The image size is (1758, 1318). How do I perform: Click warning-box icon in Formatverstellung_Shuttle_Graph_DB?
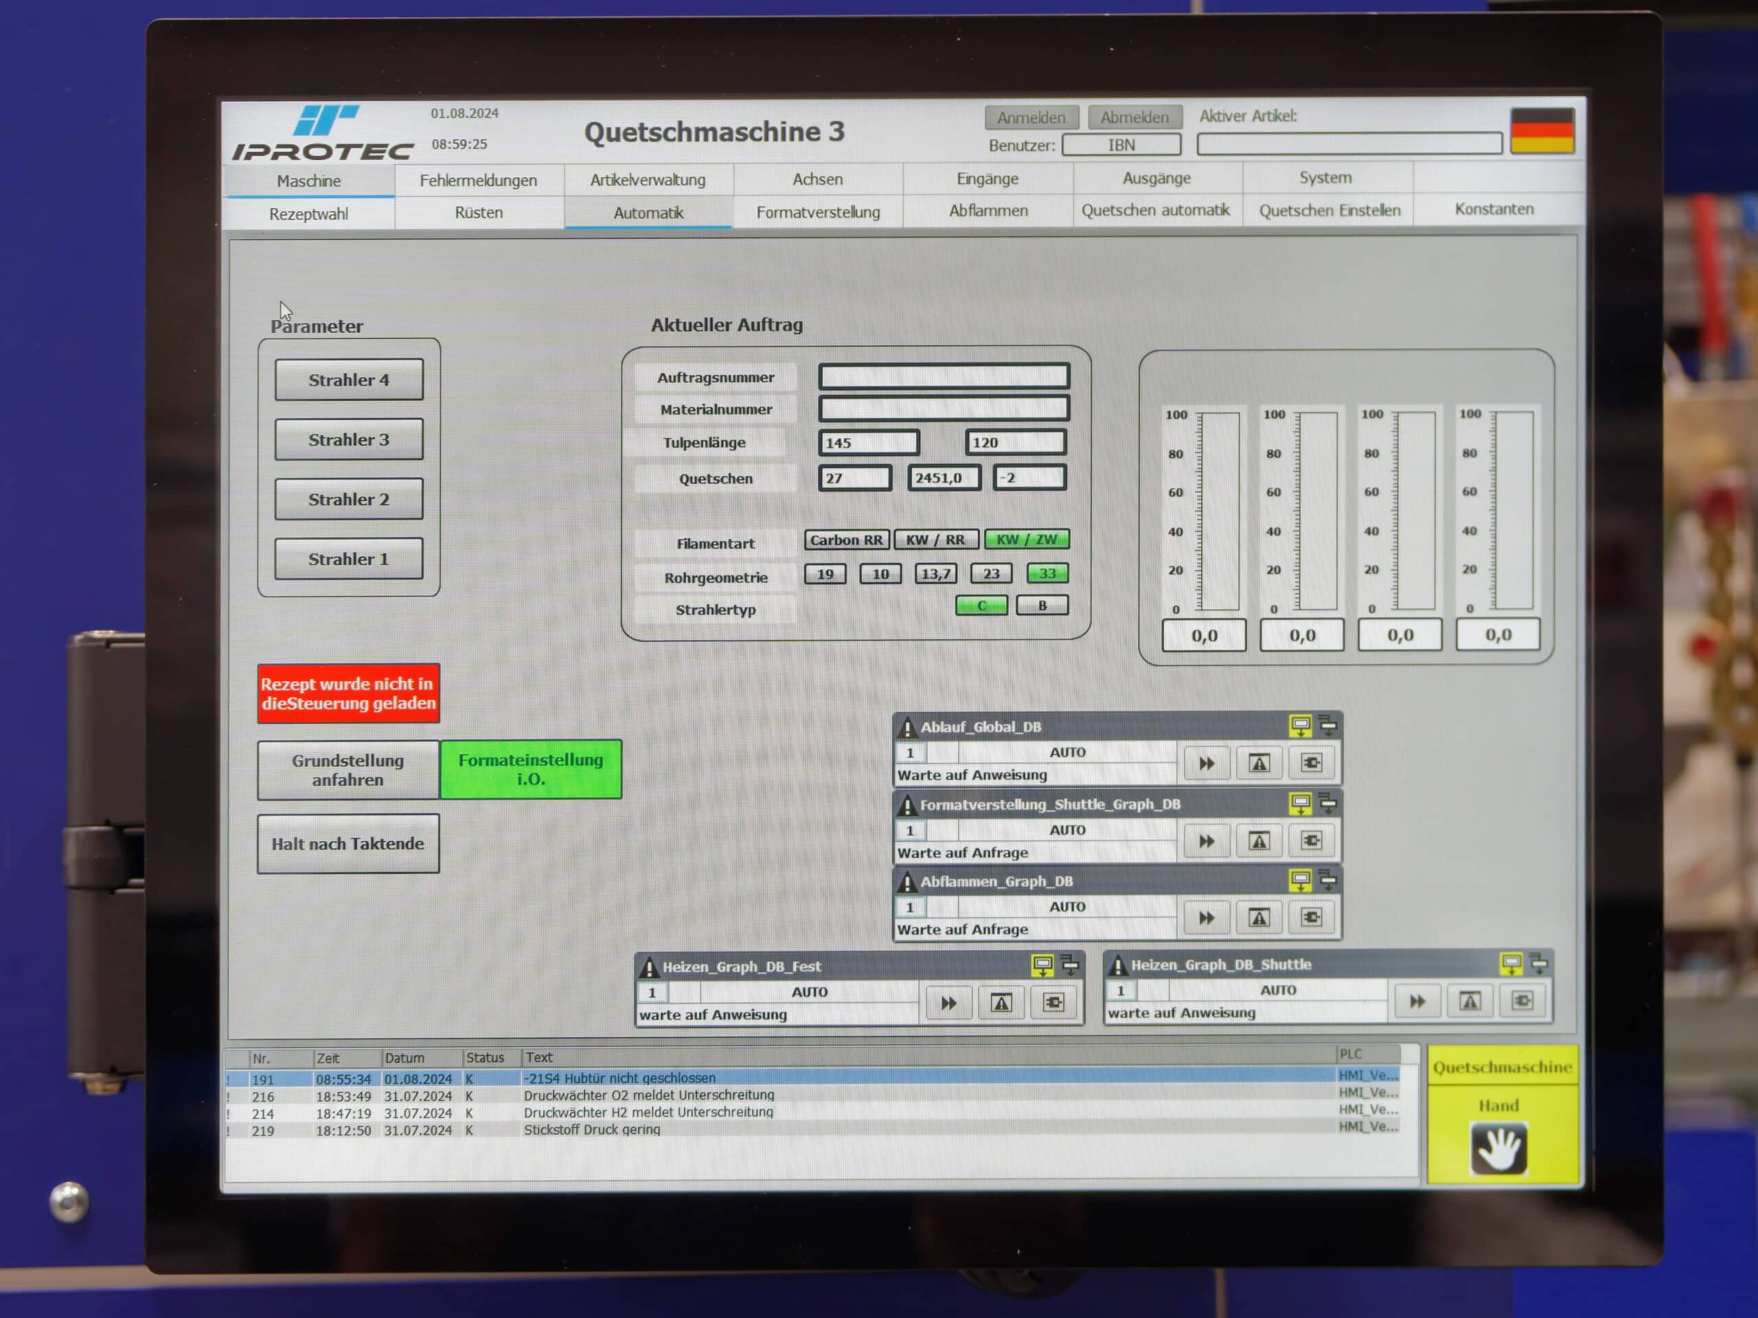point(1259,840)
